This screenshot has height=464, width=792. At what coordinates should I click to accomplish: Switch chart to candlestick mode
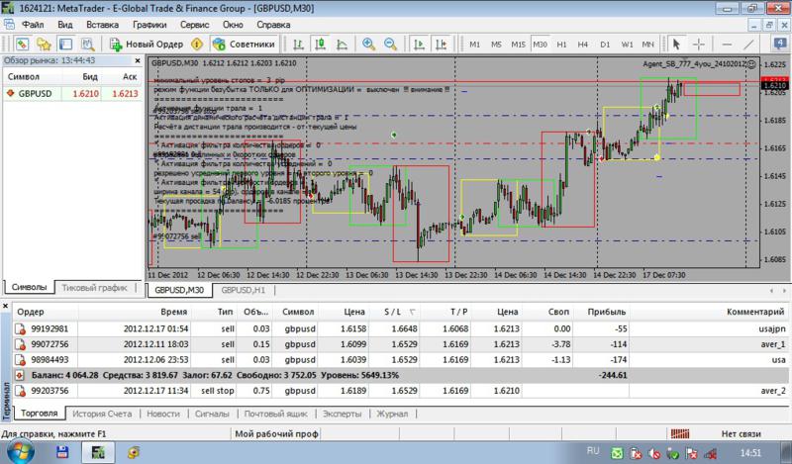(x=320, y=44)
